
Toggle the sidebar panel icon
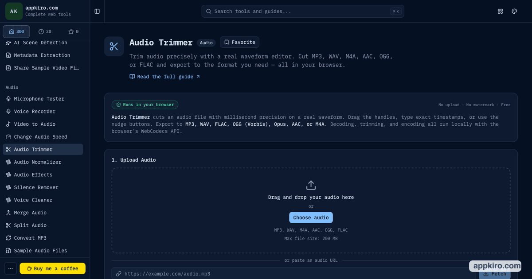click(x=97, y=11)
